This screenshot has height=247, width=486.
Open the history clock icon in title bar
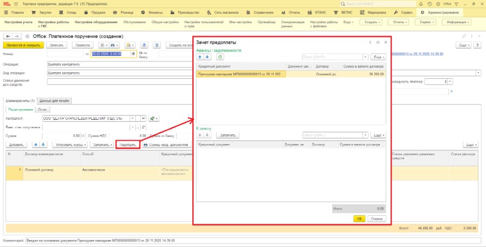click(429, 4)
